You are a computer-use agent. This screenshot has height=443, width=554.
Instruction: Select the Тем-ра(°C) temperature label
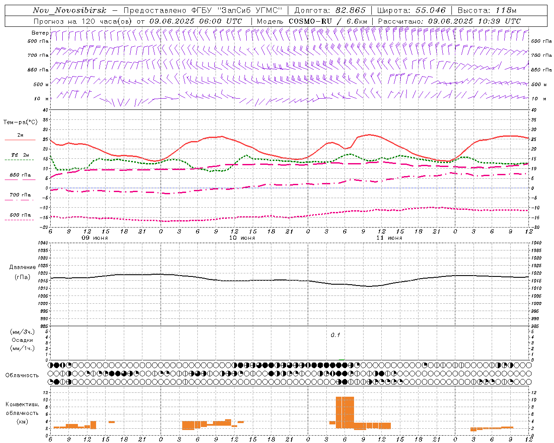point(20,122)
